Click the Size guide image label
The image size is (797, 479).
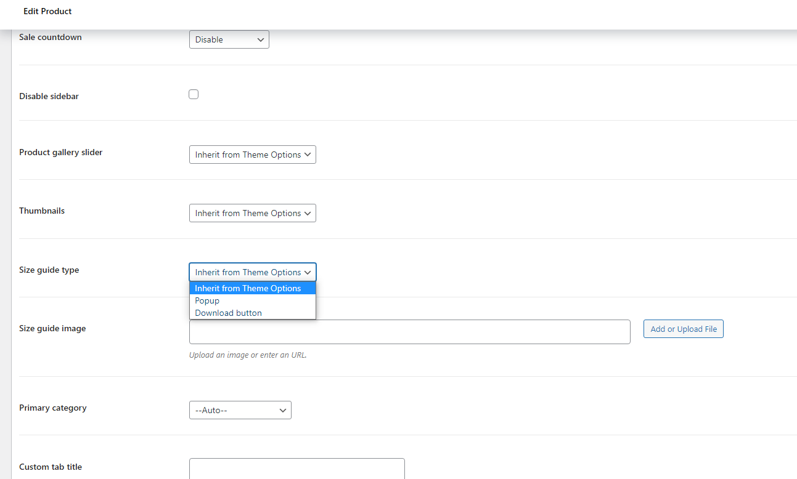(52, 329)
